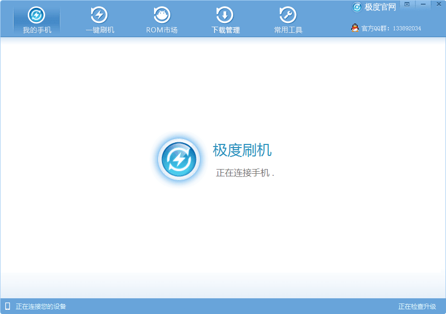Switch to 常用工具 label
The image size is (446, 314).
288,30
